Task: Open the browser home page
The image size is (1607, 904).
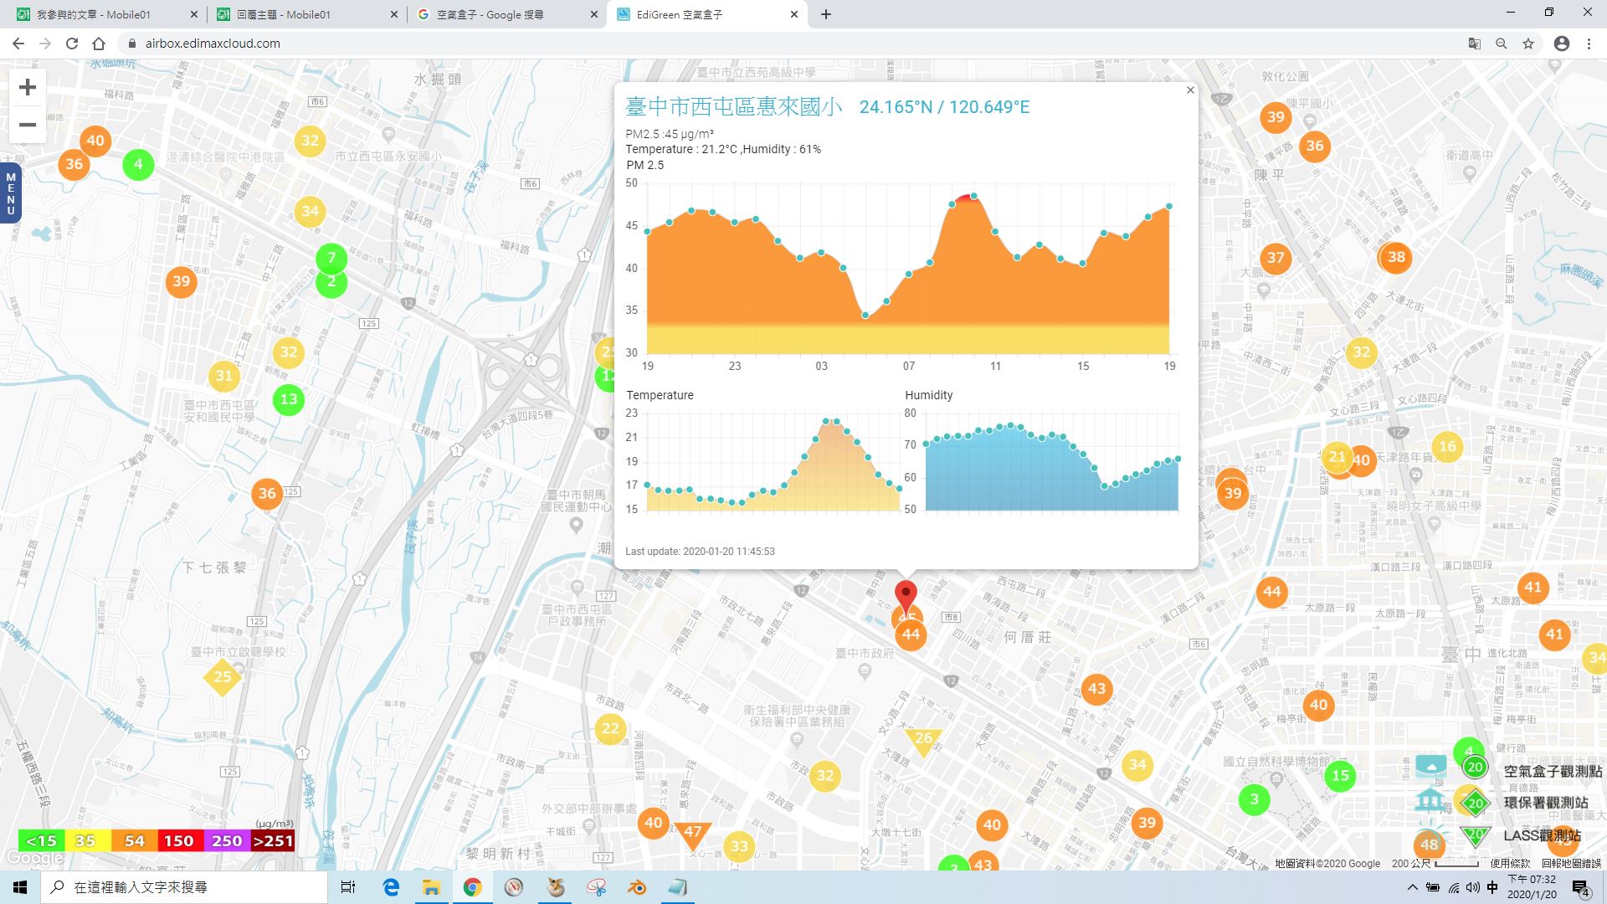Action: coord(99,44)
